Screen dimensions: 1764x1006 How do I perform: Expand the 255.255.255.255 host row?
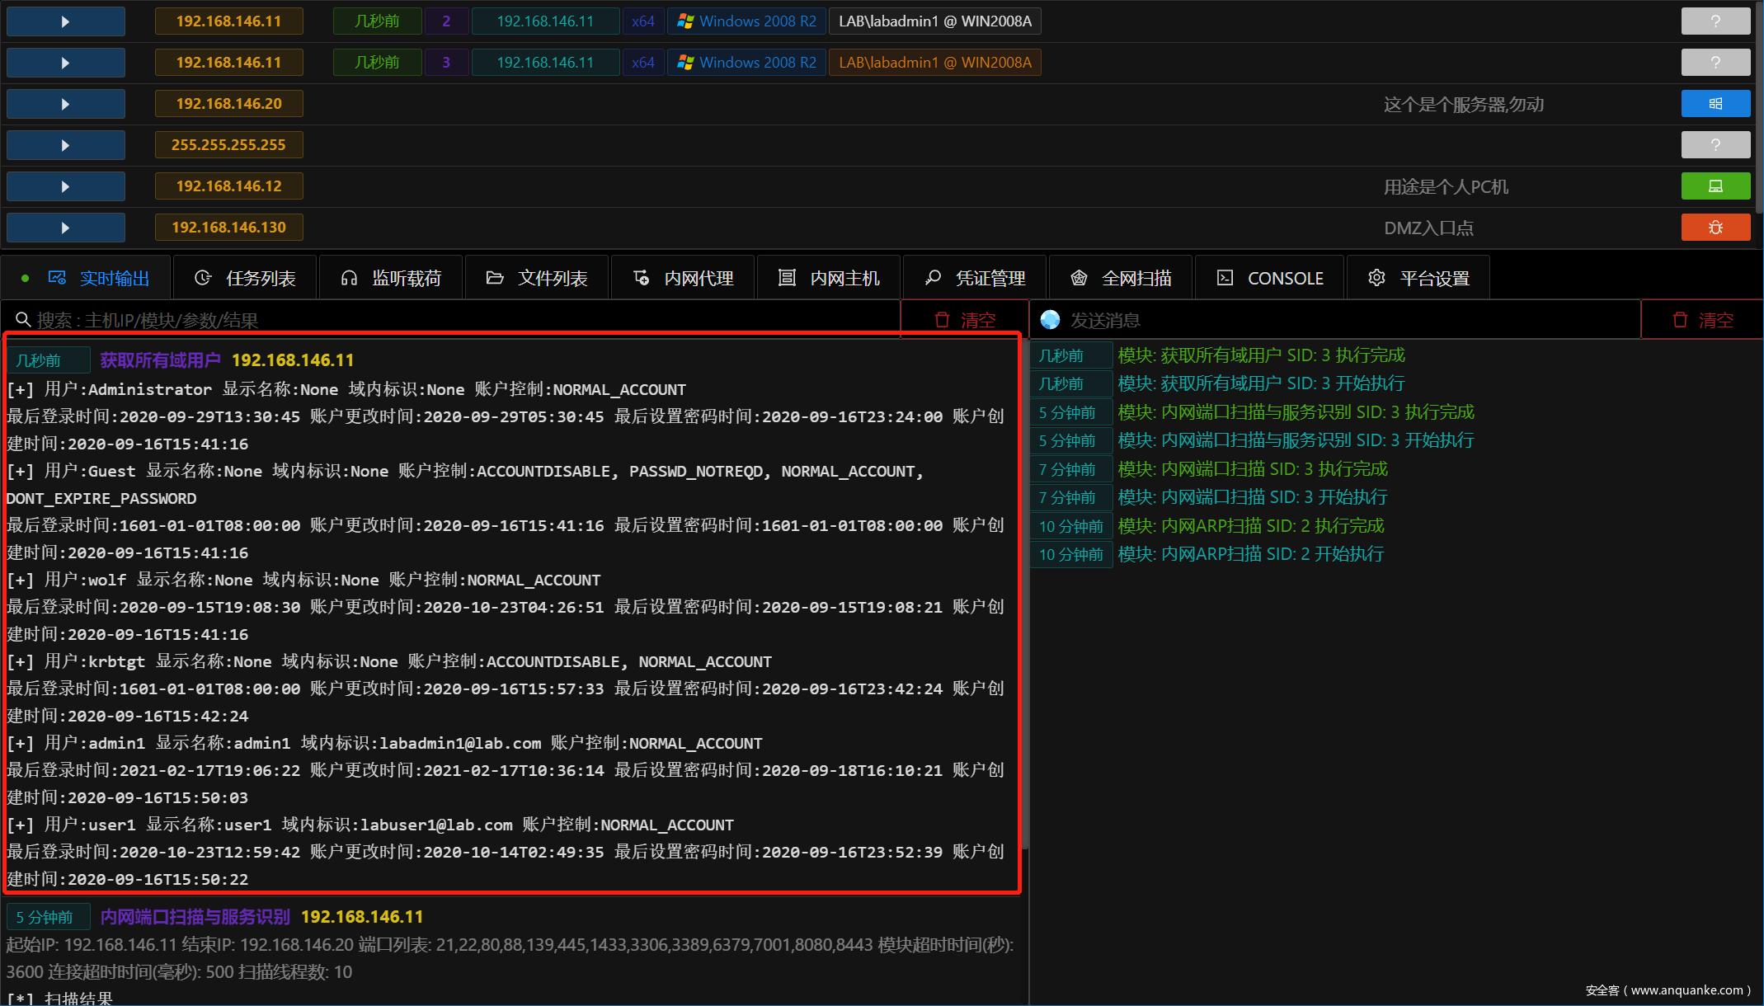[65, 145]
